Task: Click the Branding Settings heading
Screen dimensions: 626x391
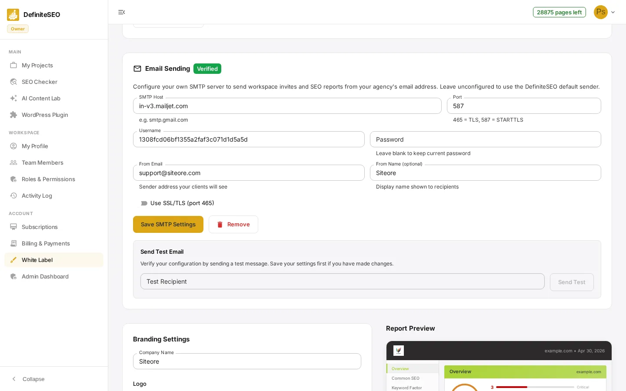Action: [161, 339]
